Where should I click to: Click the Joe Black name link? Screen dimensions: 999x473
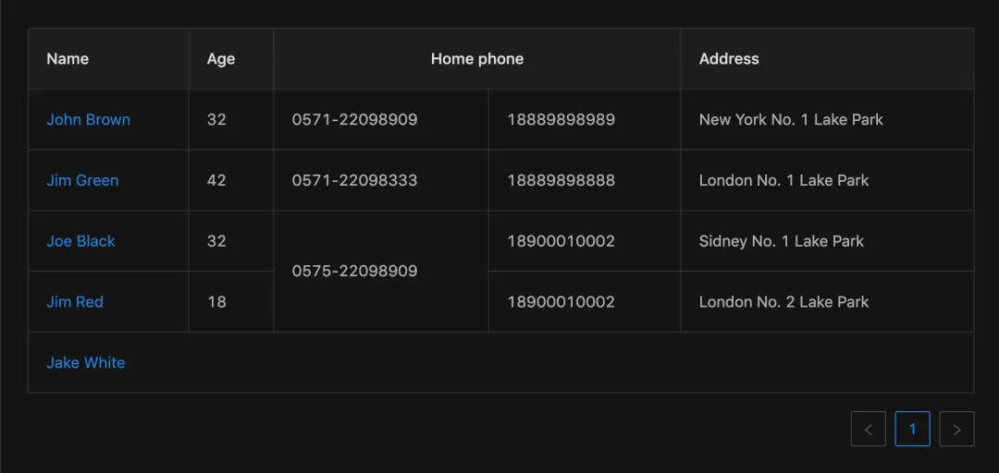(80, 241)
